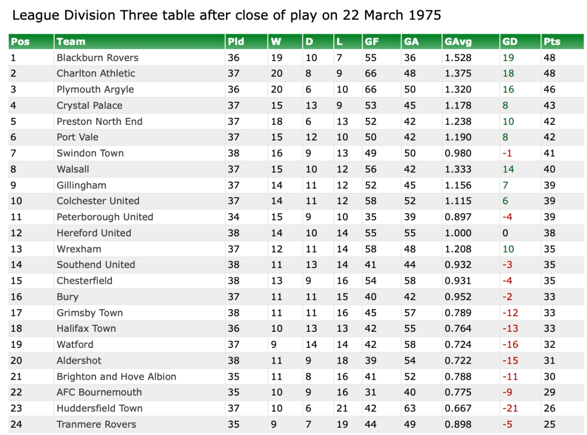Open the Crystal Palace row
587x435 pixels.
tap(90, 106)
